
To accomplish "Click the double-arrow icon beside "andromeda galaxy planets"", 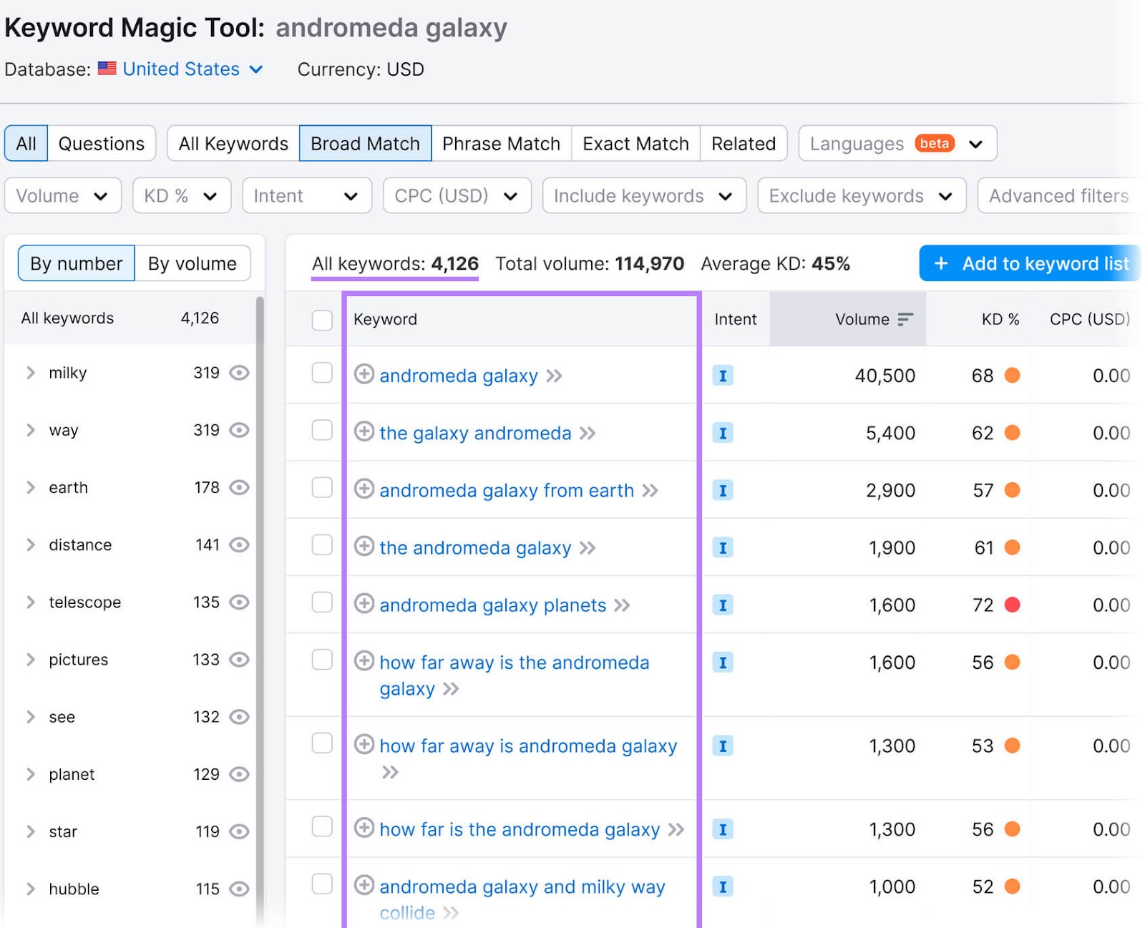I will click(623, 605).
